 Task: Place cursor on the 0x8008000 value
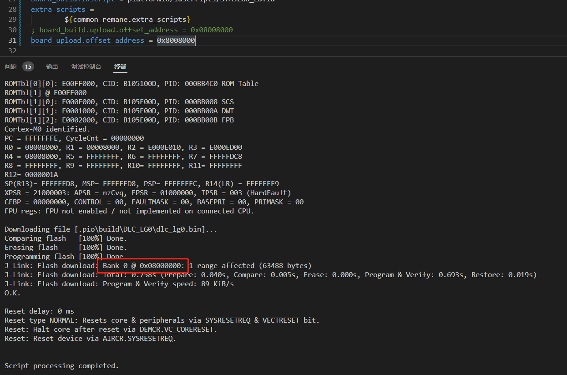click(x=175, y=40)
